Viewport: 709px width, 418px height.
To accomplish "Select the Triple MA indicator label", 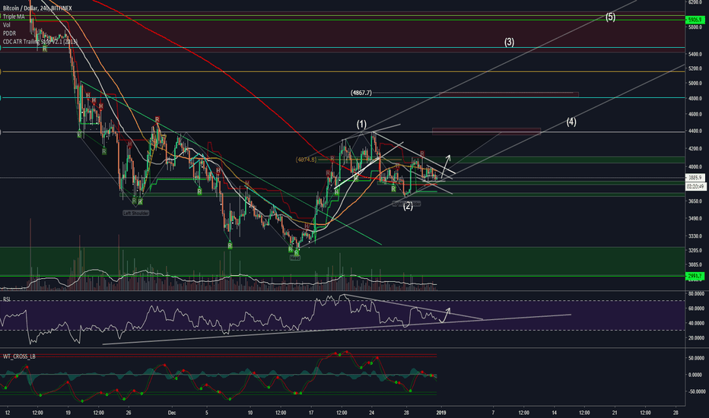I will (x=14, y=17).
